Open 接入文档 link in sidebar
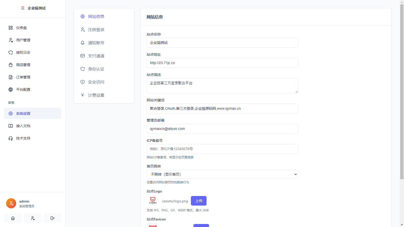The image size is (404, 227). click(23, 126)
